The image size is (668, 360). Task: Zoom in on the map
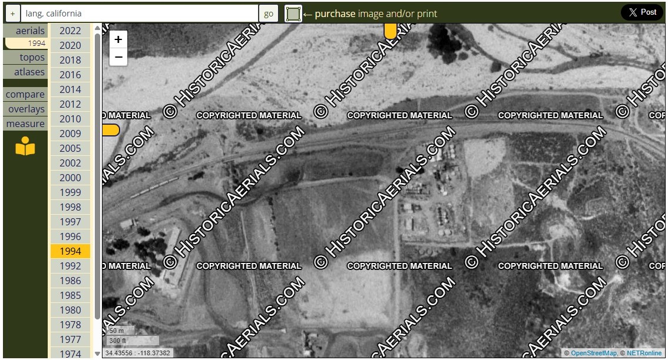coord(118,39)
